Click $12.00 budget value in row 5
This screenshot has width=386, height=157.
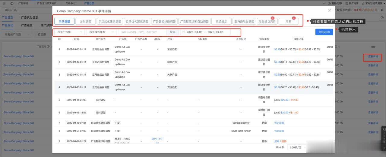(295, 100)
